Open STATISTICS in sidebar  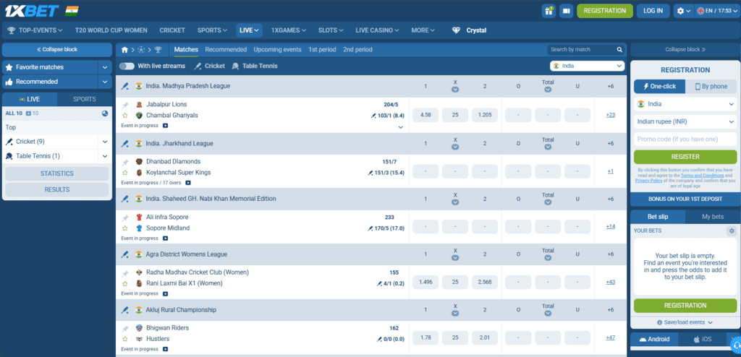click(x=57, y=173)
